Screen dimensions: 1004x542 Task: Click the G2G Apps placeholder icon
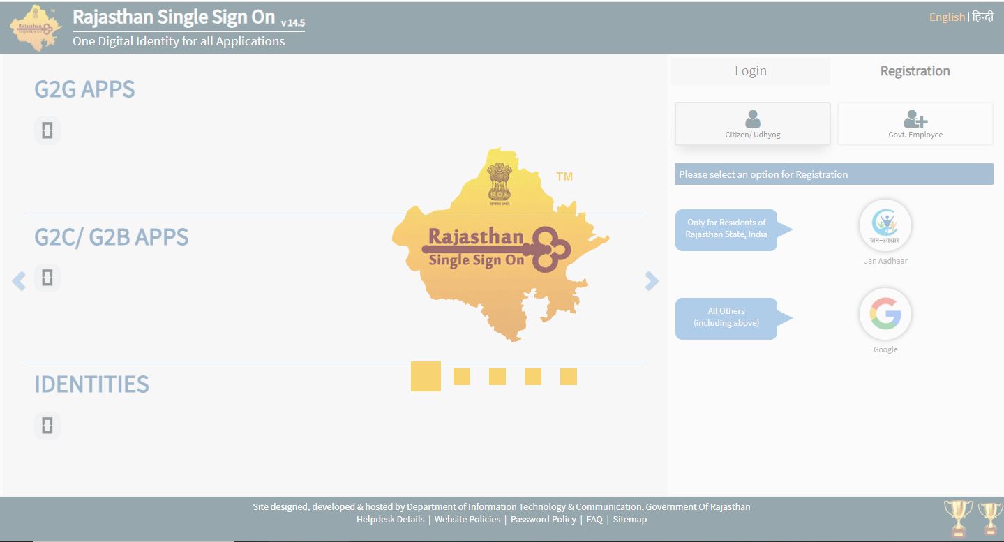(x=47, y=130)
